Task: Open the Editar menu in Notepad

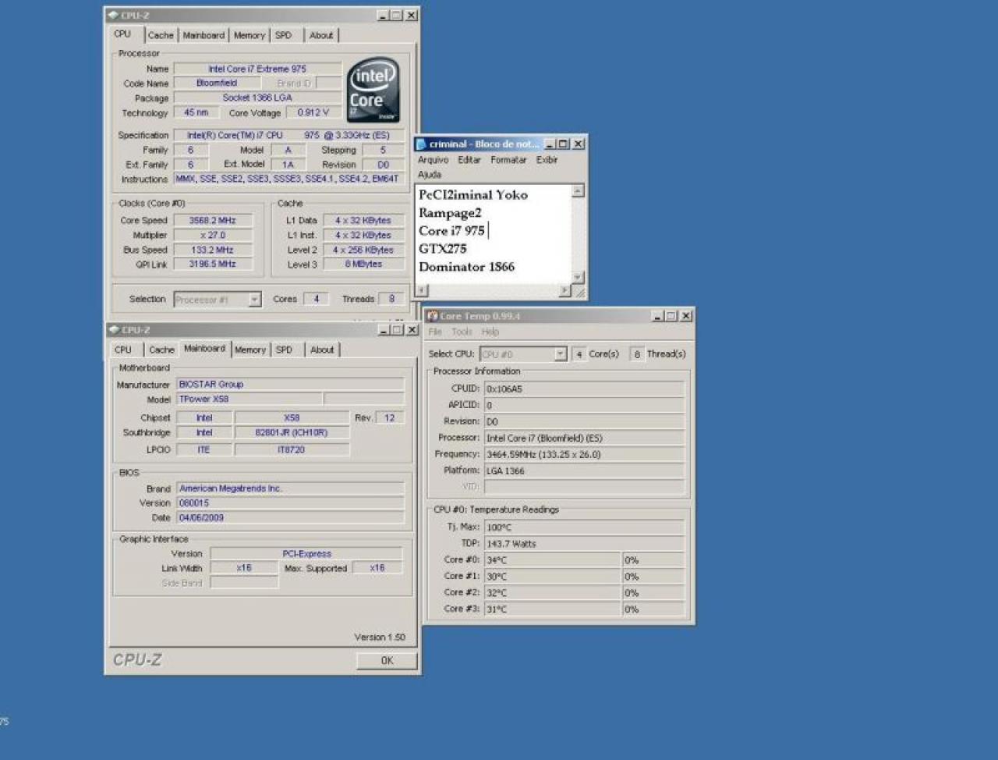Action: click(x=469, y=160)
